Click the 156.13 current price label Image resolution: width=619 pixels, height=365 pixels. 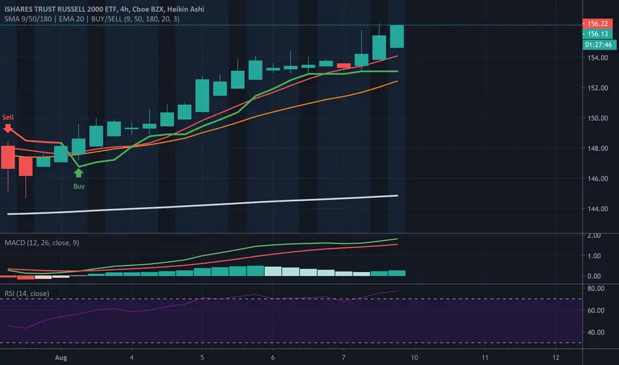(597, 34)
